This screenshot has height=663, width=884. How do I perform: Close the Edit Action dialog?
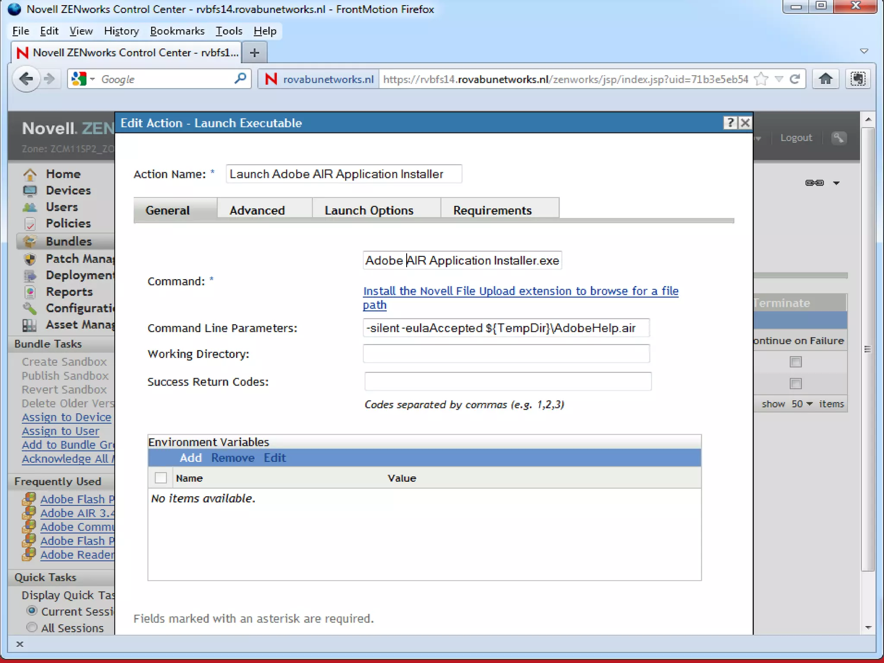(745, 123)
